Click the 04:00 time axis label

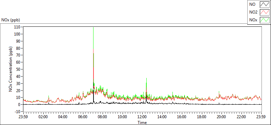coord(63,117)
